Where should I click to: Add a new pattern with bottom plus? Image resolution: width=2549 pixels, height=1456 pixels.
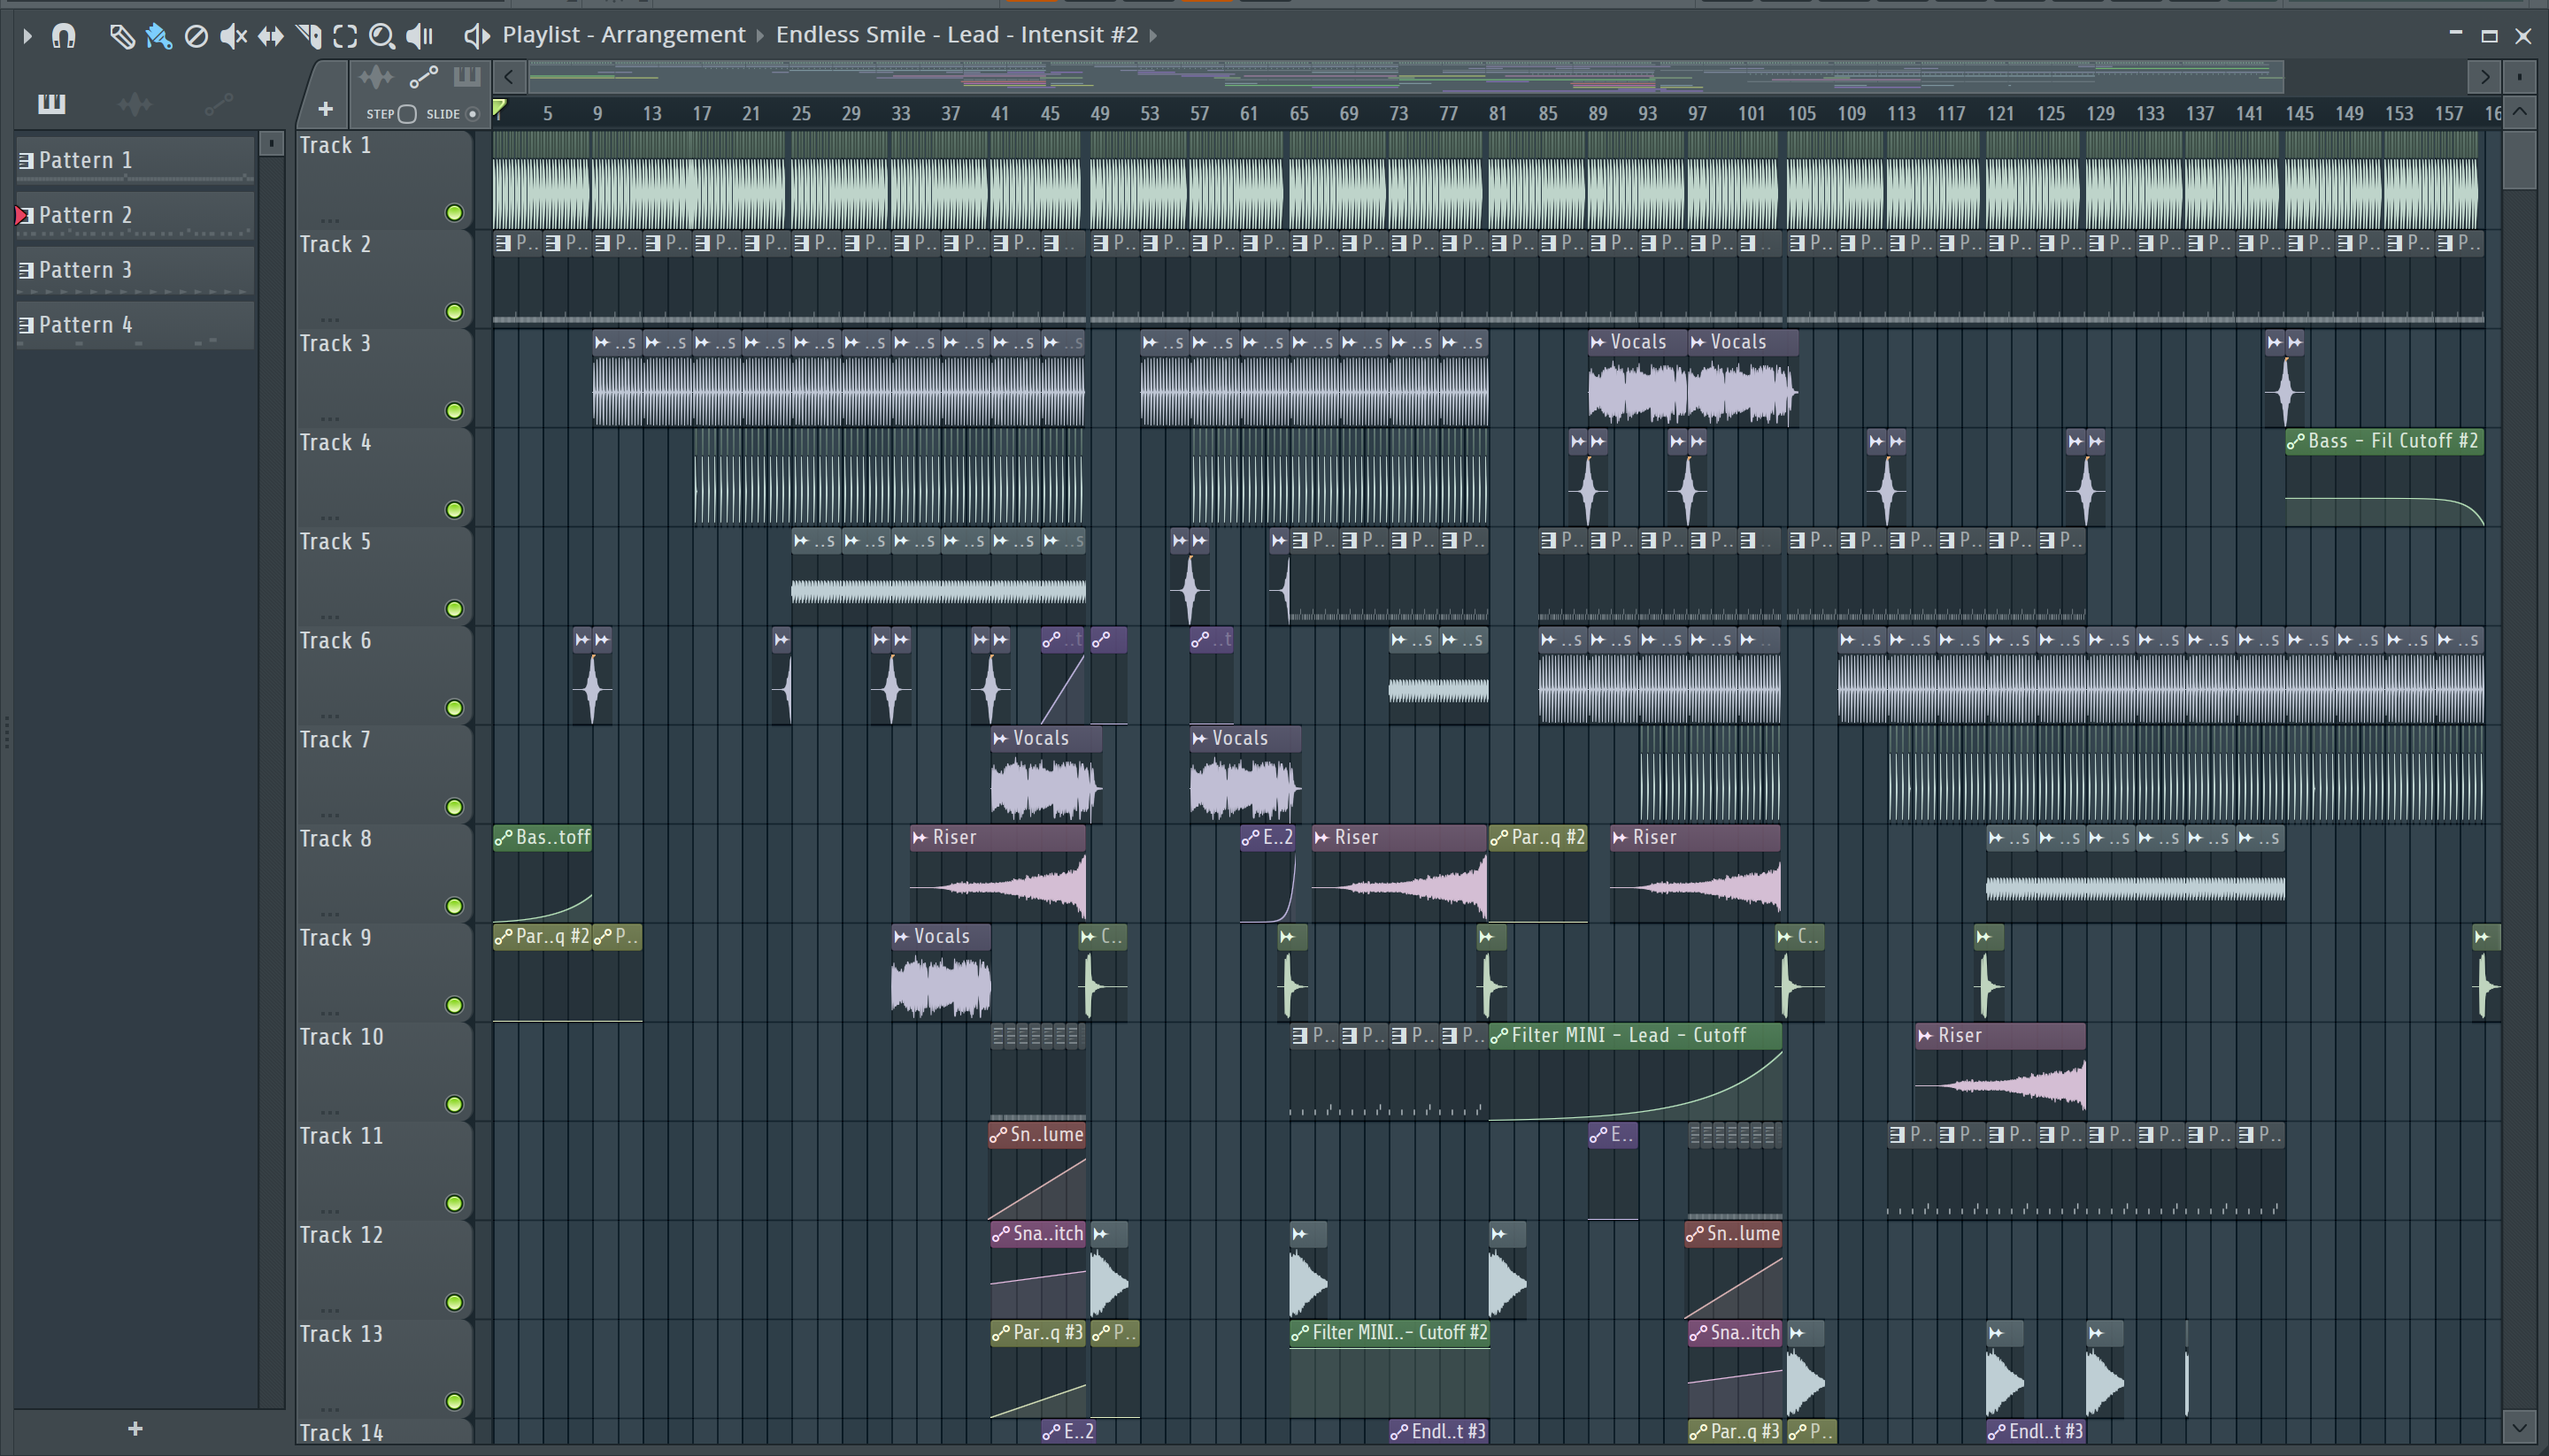[x=136, y=1429]
